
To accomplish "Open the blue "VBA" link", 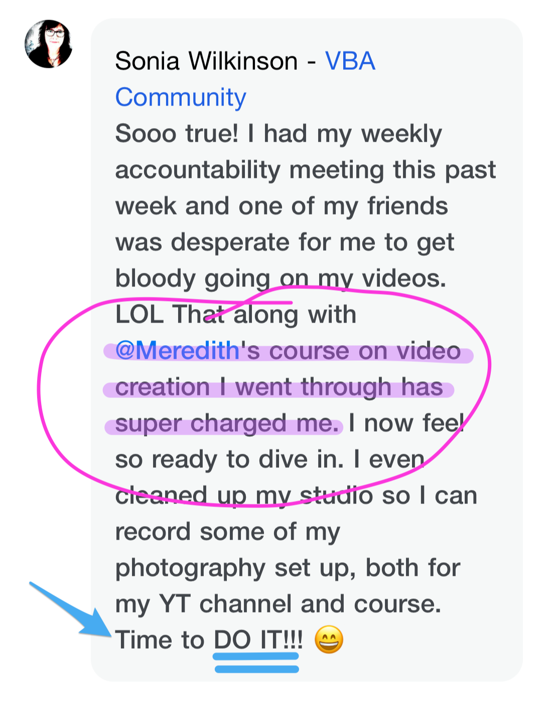I will click(x=350, y=61).
